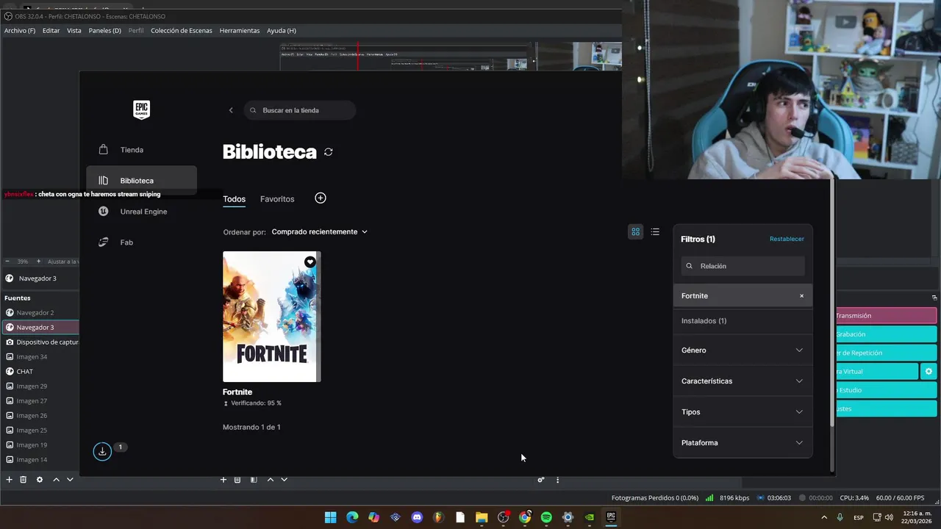941x529 pixels.
Task: Open audio mixer three-dots menu
Action: [x=557, y=480]
